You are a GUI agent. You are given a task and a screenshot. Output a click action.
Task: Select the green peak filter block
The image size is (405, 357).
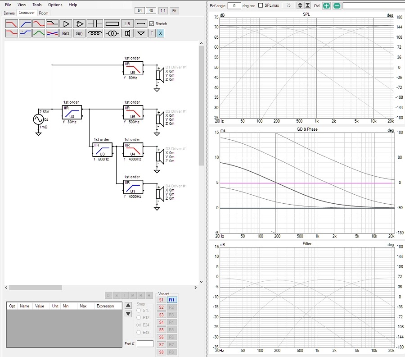[39, 33]
